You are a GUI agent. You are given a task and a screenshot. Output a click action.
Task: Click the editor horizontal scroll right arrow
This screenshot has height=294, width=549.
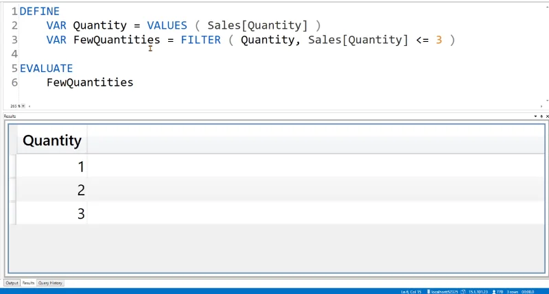[x=541, y=106]
